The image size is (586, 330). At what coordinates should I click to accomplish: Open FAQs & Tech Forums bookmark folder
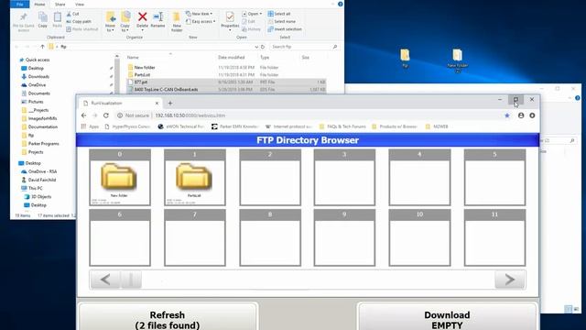pos(342,126)
